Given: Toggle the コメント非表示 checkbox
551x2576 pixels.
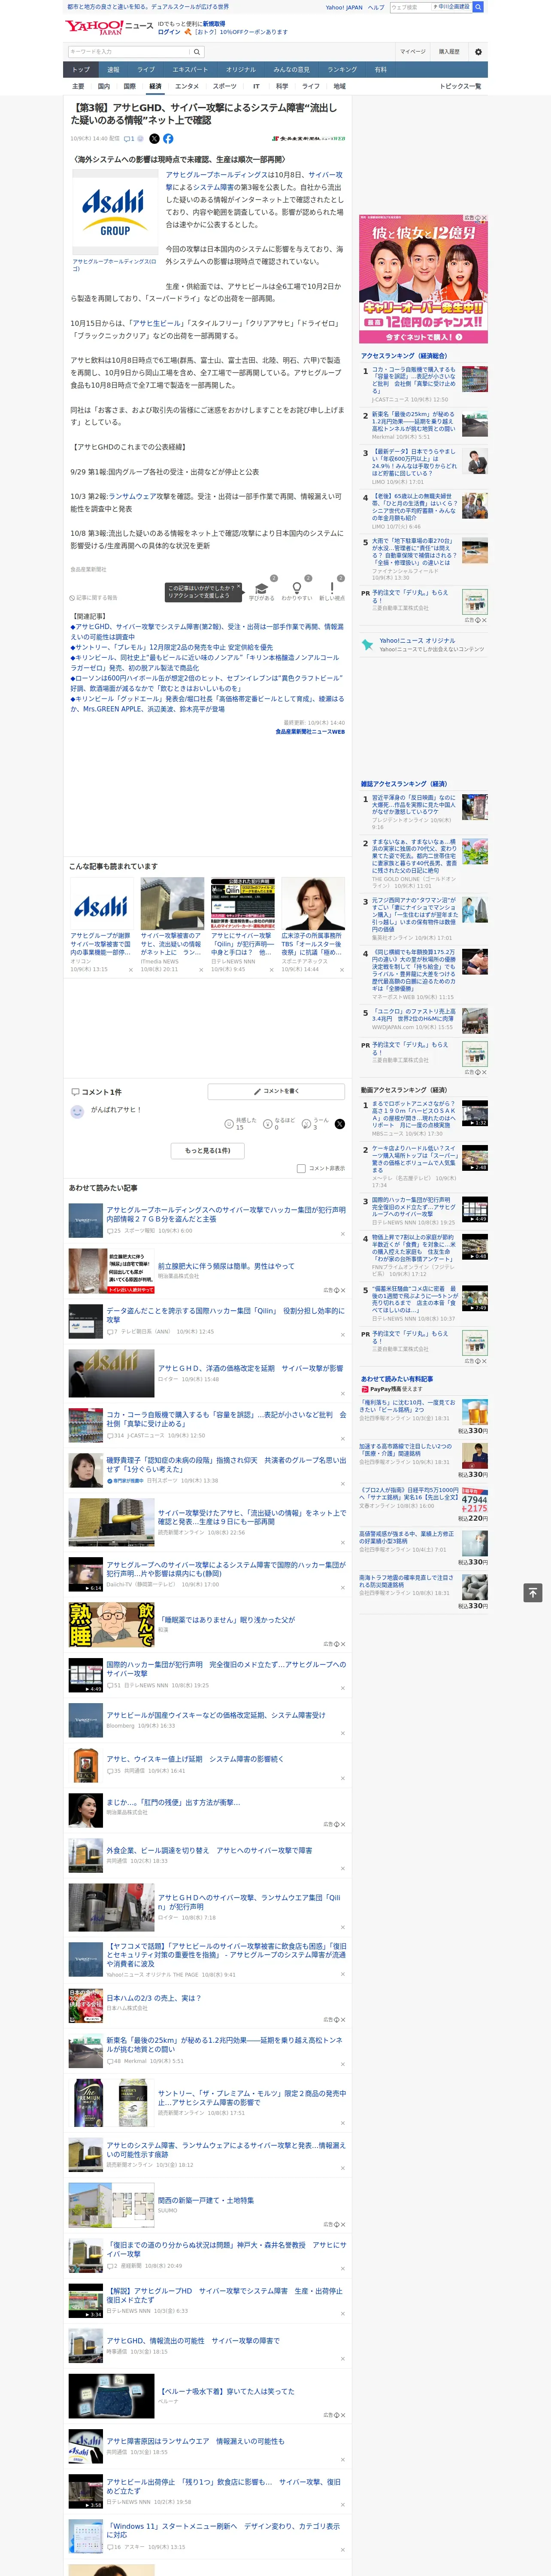Looking at the screenshot, I should tap(301, 1168).
